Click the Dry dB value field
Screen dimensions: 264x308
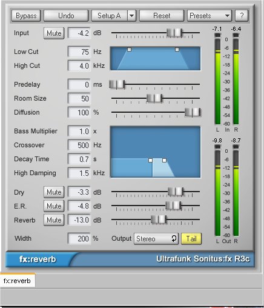pyautogui.click(x=79, y=192)
